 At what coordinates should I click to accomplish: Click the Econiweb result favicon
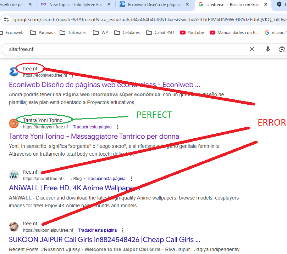click(13, 72)
